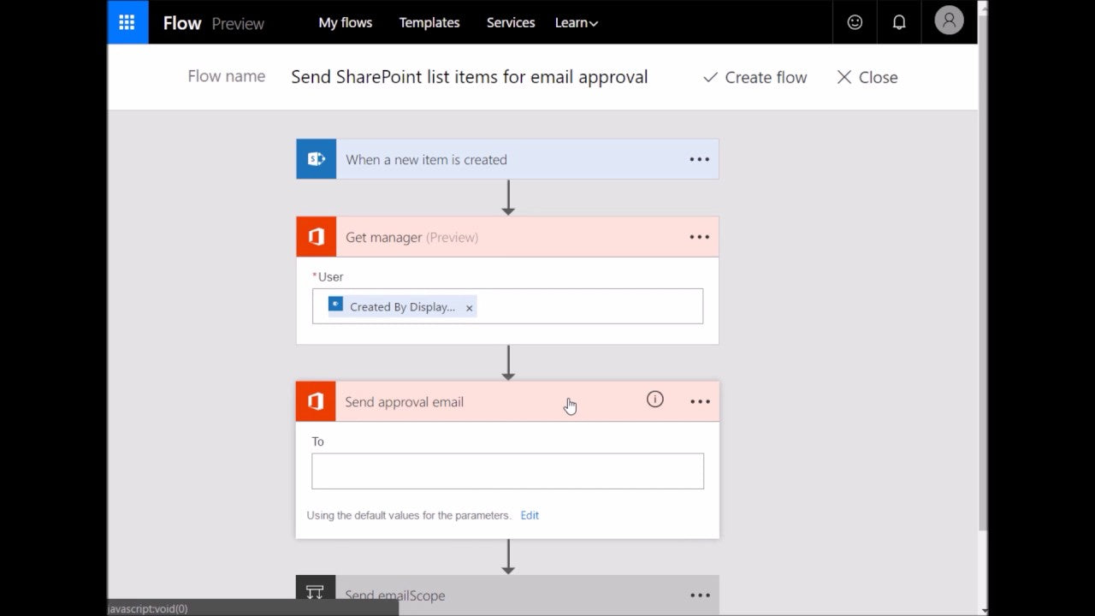1095x616 pixels.
Task: Click the Office 365 icon on Send approval email
Action: 316,401
